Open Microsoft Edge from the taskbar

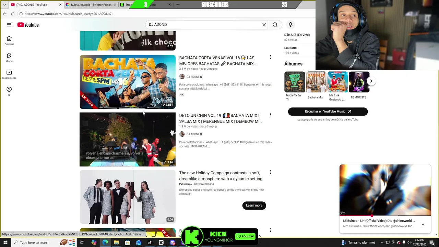tap(105, 243)
